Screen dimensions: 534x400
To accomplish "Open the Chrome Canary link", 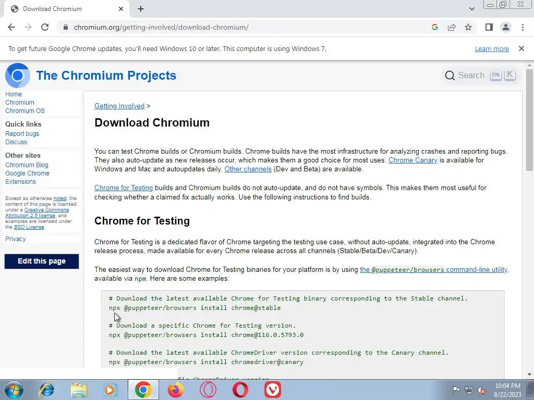I will [413, 160].
